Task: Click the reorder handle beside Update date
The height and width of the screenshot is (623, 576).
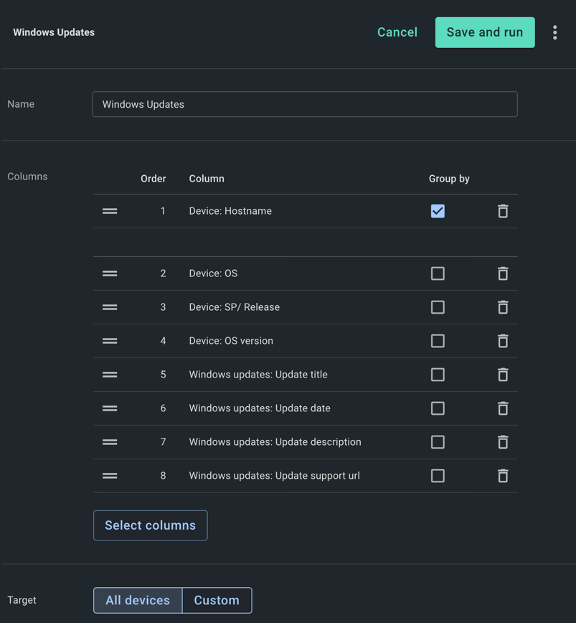Action: point(110,408)
